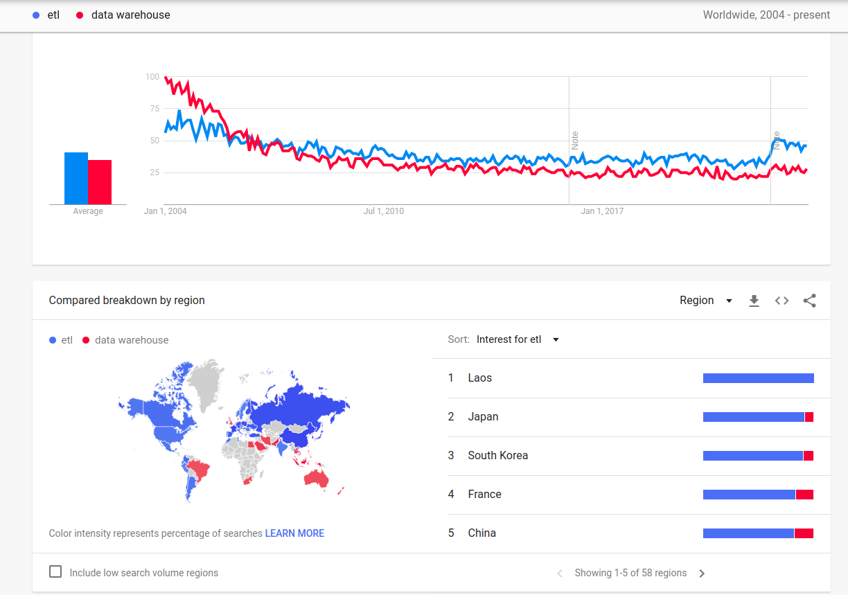Click the China interest bar
848x595 pixels.
coord(758,533)
